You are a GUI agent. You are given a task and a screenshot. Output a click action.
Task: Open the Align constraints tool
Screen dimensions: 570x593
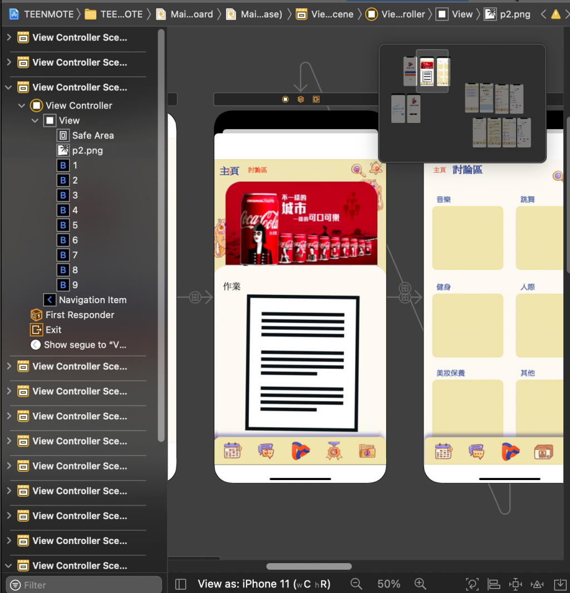494,584
